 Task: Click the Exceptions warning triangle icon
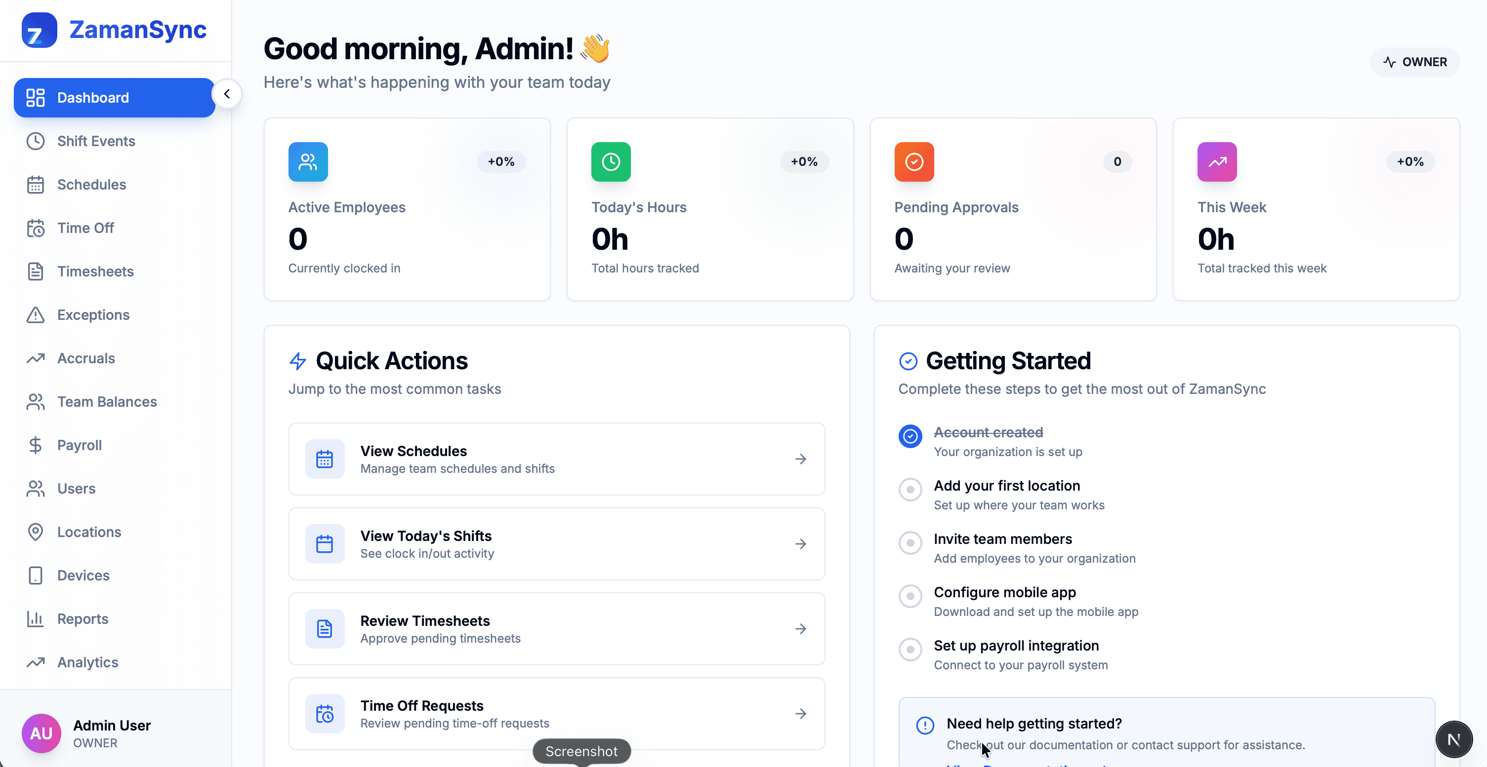(x=35, y=315)
